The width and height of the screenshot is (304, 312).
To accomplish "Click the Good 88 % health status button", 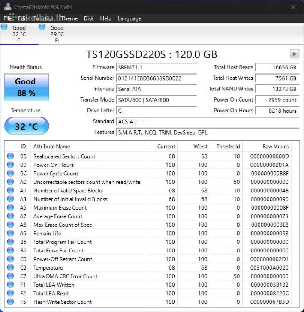I will (27, 87).
